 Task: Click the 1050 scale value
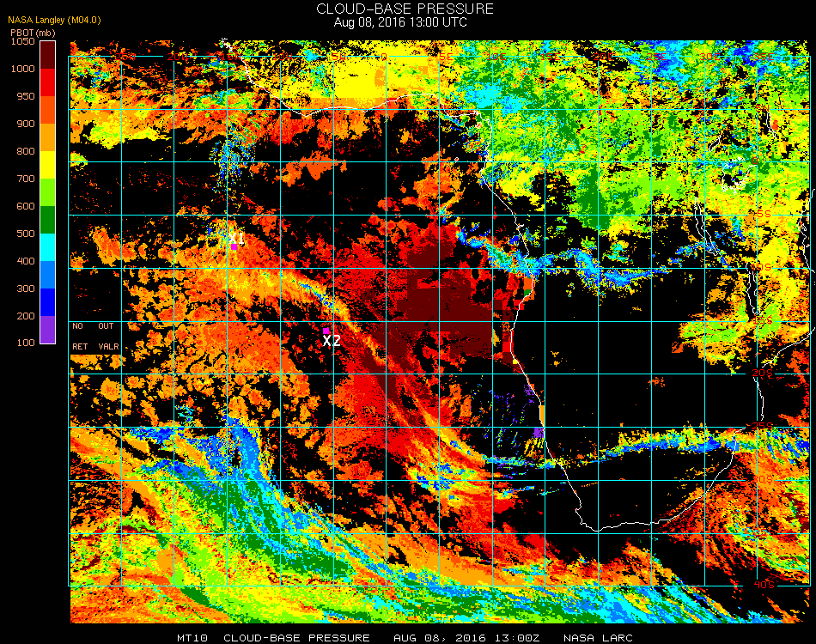[x=23, y=41]
